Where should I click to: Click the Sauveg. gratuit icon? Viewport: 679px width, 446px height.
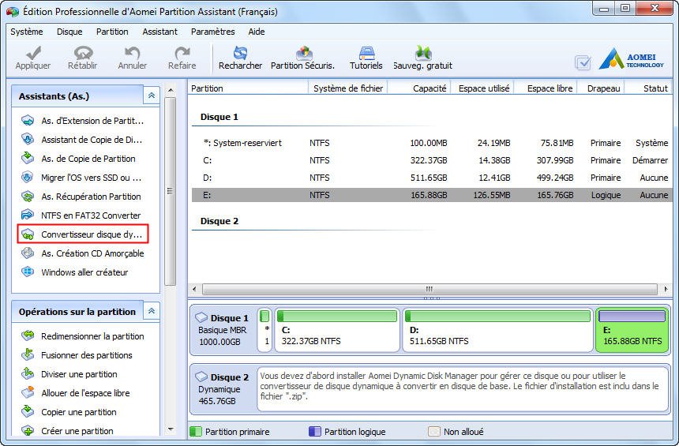pyautogui.click(x=423, y=54)
